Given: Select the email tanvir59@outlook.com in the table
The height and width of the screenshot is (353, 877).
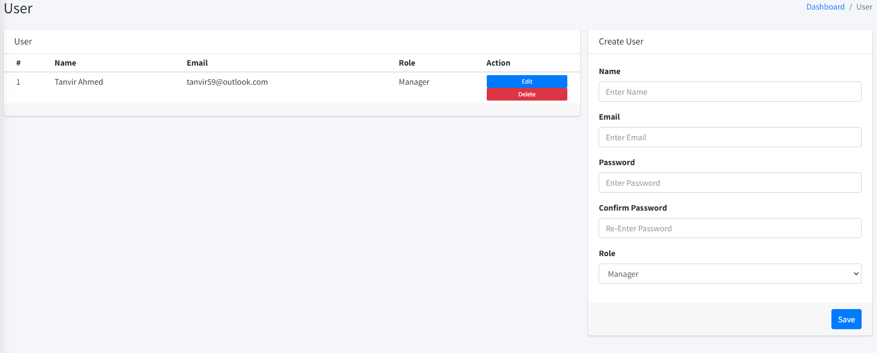Looking at the screenshot, I should click(227, 82).
